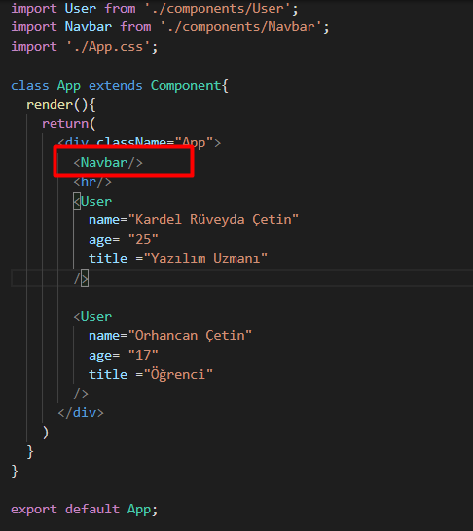Click the age value "17"
Screen dimensions: 473x531
point(143,356)
